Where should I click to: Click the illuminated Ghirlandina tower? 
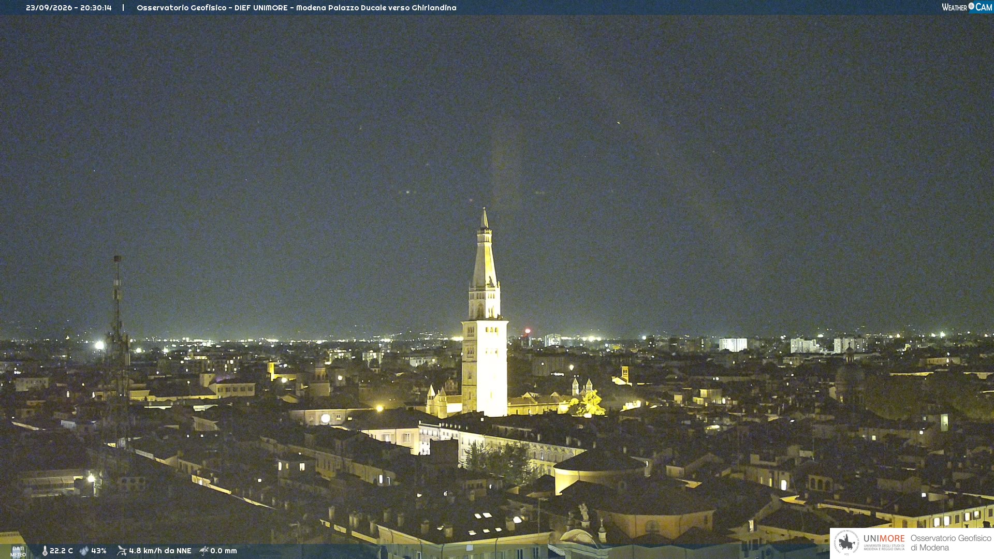point(485,316)
